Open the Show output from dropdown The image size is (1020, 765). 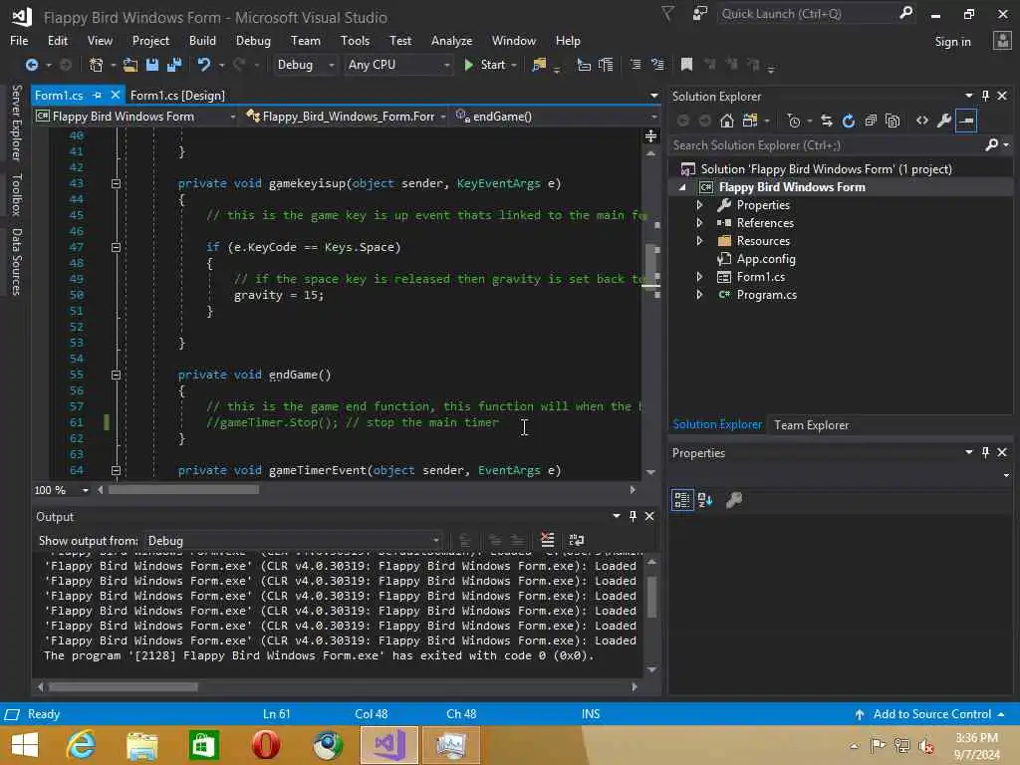[294, 541]
